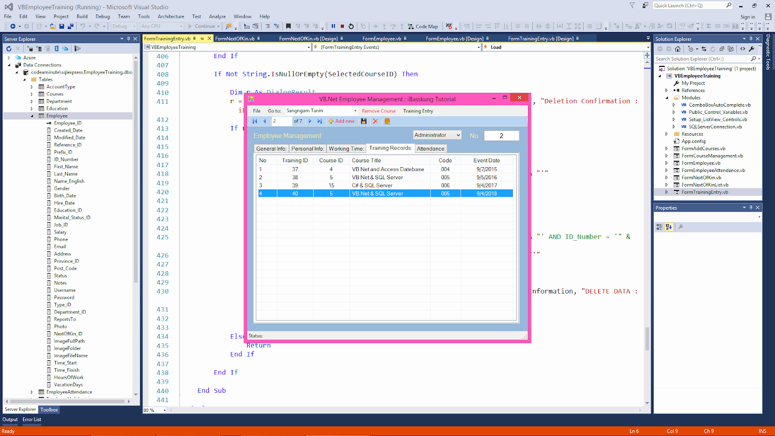Select the Save icon in the Employee Management toolbar
The image size is (775, 436).
coord(364,121)
